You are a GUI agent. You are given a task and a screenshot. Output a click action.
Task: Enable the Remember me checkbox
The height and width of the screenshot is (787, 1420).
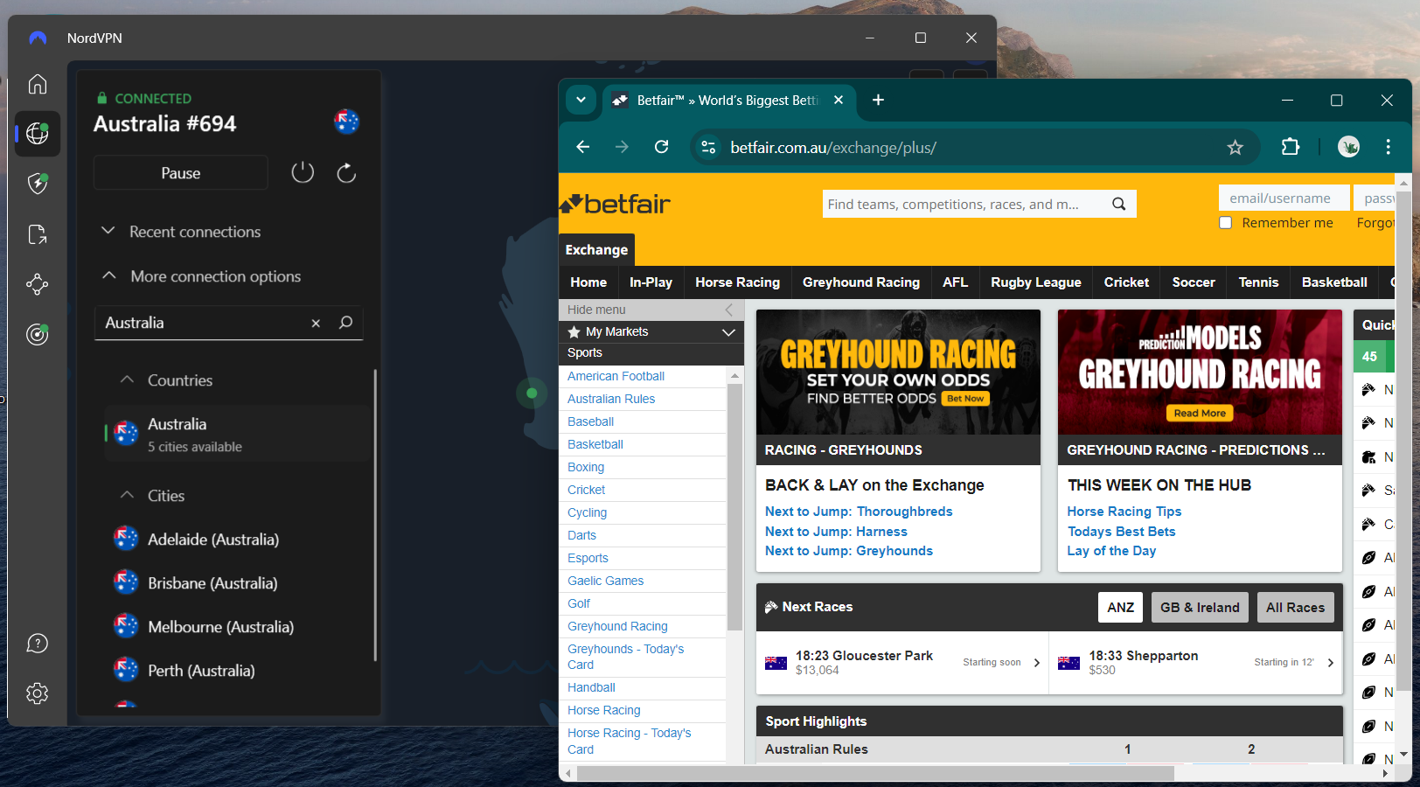(1226, 223)
